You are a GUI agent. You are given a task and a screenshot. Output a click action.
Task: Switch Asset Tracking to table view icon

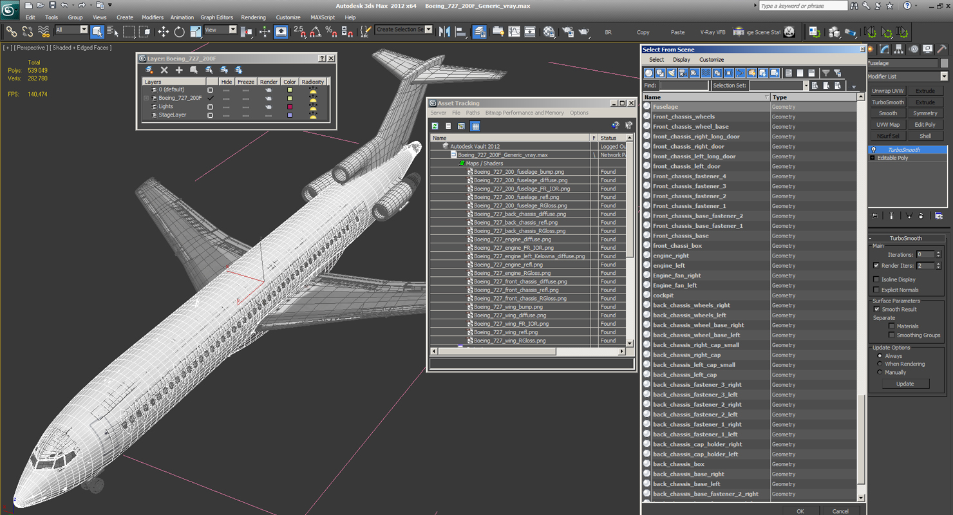point(475,126)
